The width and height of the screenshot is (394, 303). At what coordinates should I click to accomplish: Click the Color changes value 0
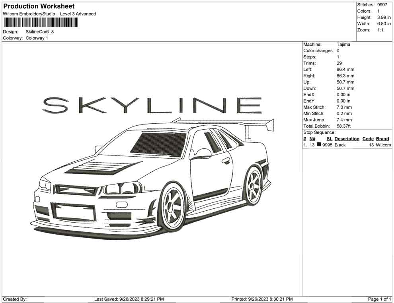tap(338, 51)
